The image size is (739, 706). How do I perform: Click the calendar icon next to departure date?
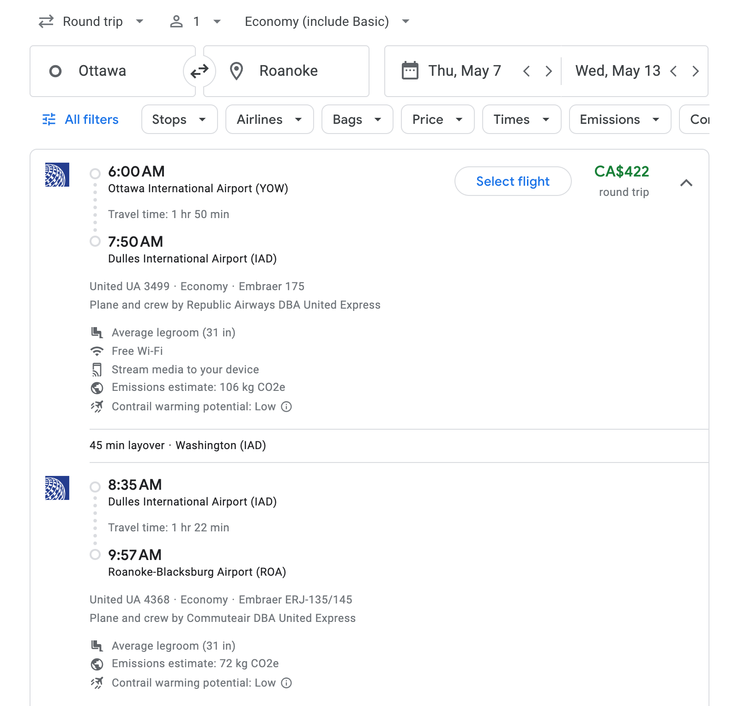pyautogui.click(x=409, y=71)
